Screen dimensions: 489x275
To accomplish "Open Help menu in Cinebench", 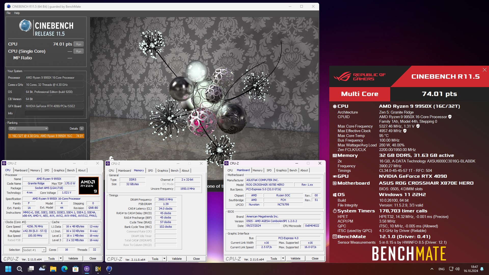I will pos(17,13).
